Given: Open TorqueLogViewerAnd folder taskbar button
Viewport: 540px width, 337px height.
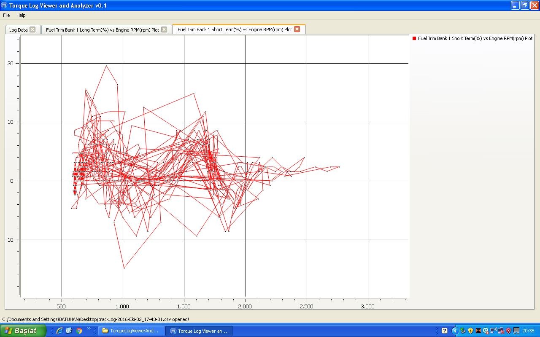Looking at the screenshot, I should point(131,331).
